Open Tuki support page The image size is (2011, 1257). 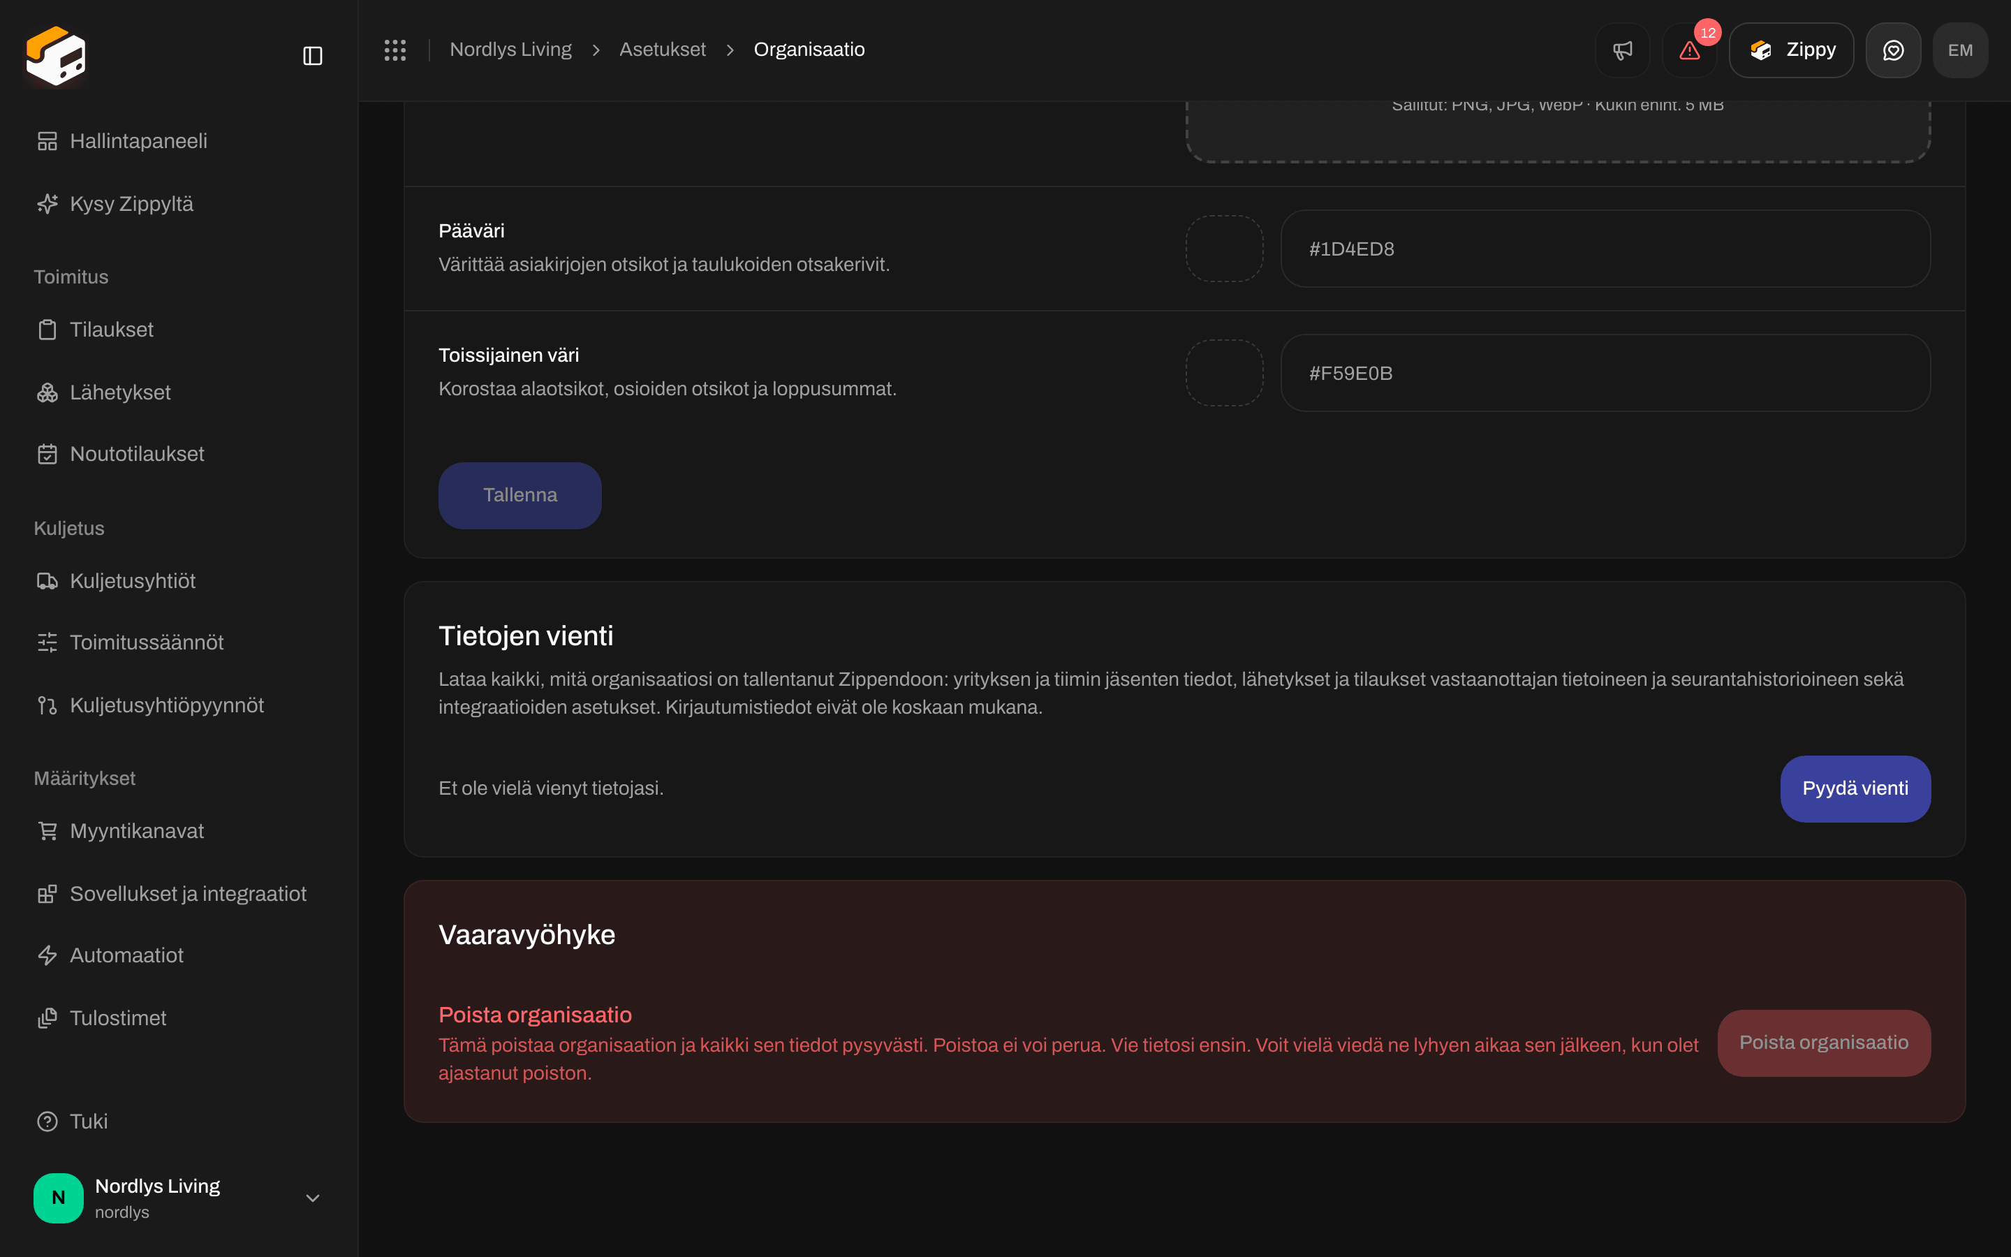click(x=179, y=1122)
